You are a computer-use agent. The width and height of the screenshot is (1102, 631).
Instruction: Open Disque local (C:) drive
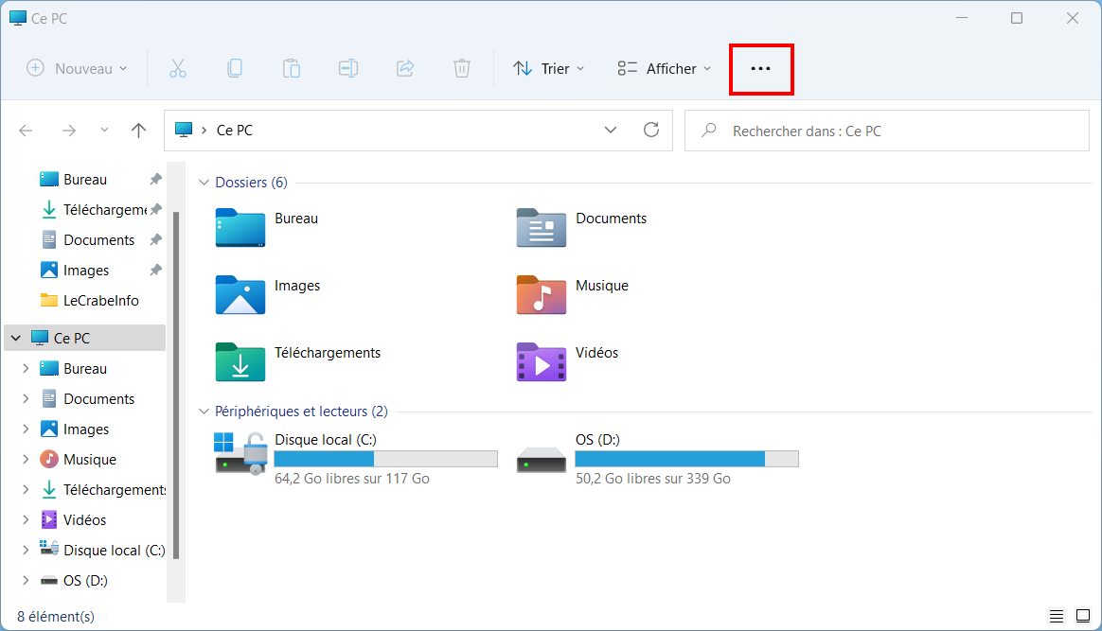click(x=356, y=459)
